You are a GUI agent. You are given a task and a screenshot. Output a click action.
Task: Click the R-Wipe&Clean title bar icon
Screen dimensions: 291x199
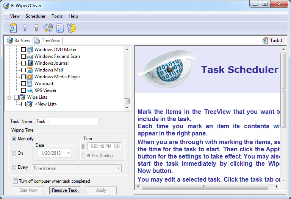tap(6, 6)
